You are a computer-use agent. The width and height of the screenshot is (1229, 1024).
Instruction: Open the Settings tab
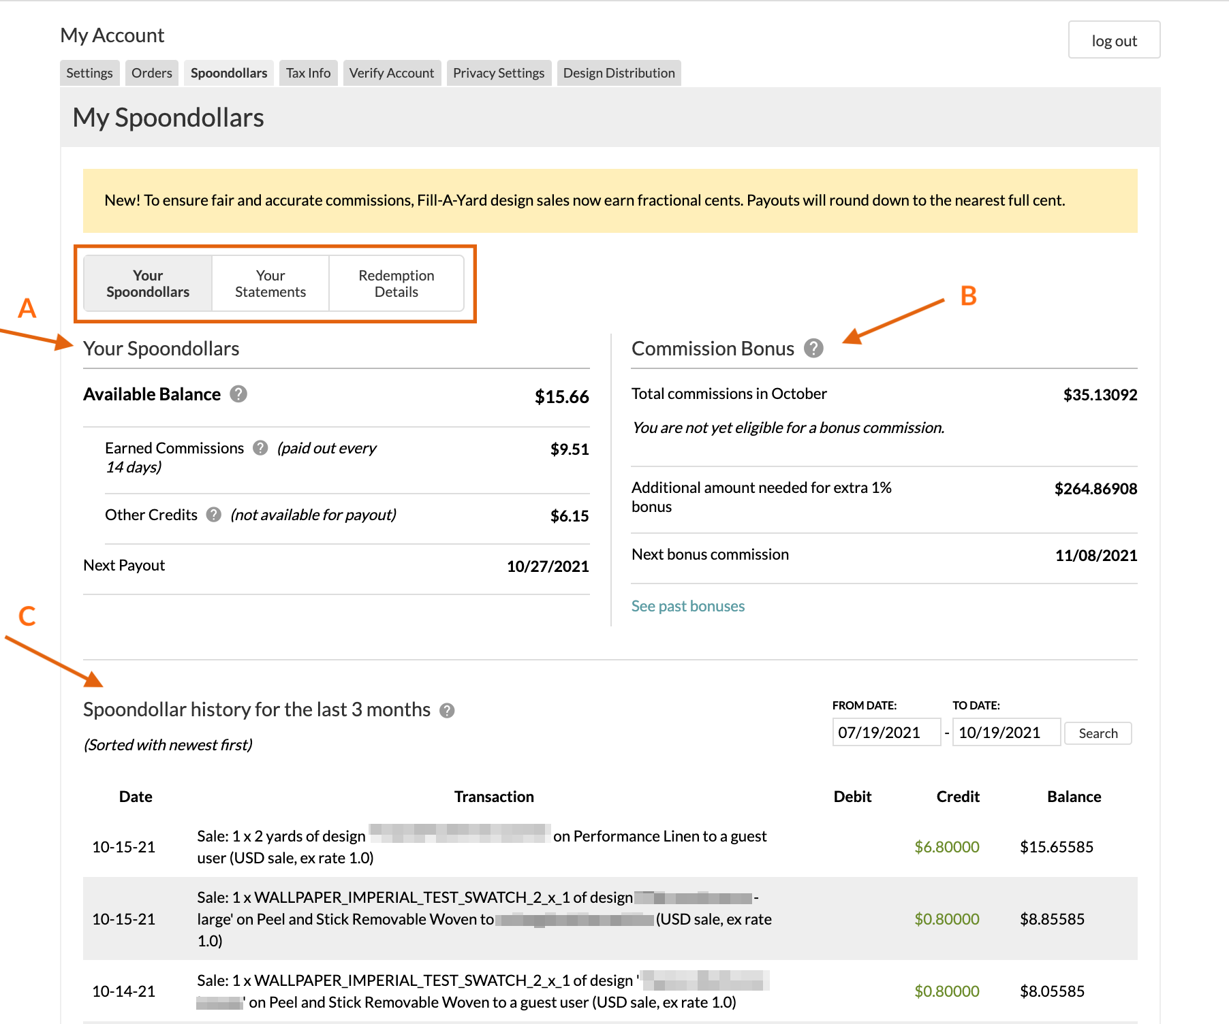click(90, 73)
